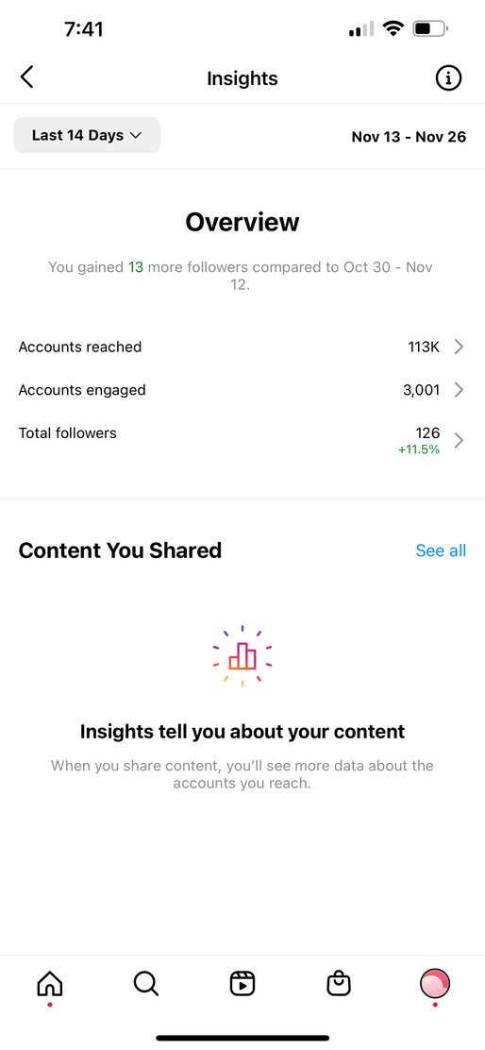
Task: Tap the Wi-Fi status bar icon
Action: (393, 28)
